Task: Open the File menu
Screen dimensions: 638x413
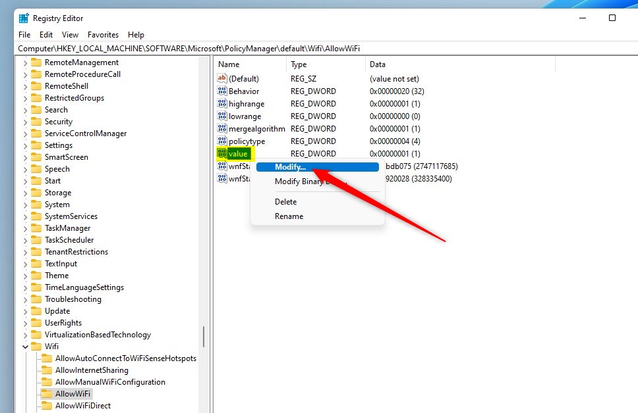Action: (24, 35)
